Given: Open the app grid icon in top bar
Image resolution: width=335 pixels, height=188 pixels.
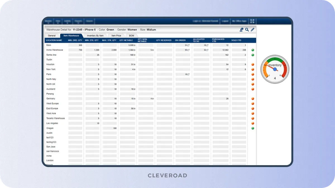Looking at the screenshot, I should click(x=252, y=21).
